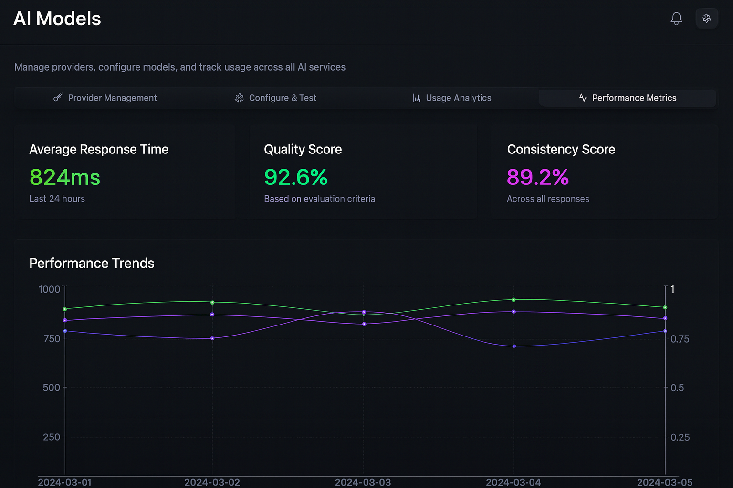Click the 2024-03-03 x-axis label
The image size is (733, 488).
pyautogui.click(x=363, y=482)
